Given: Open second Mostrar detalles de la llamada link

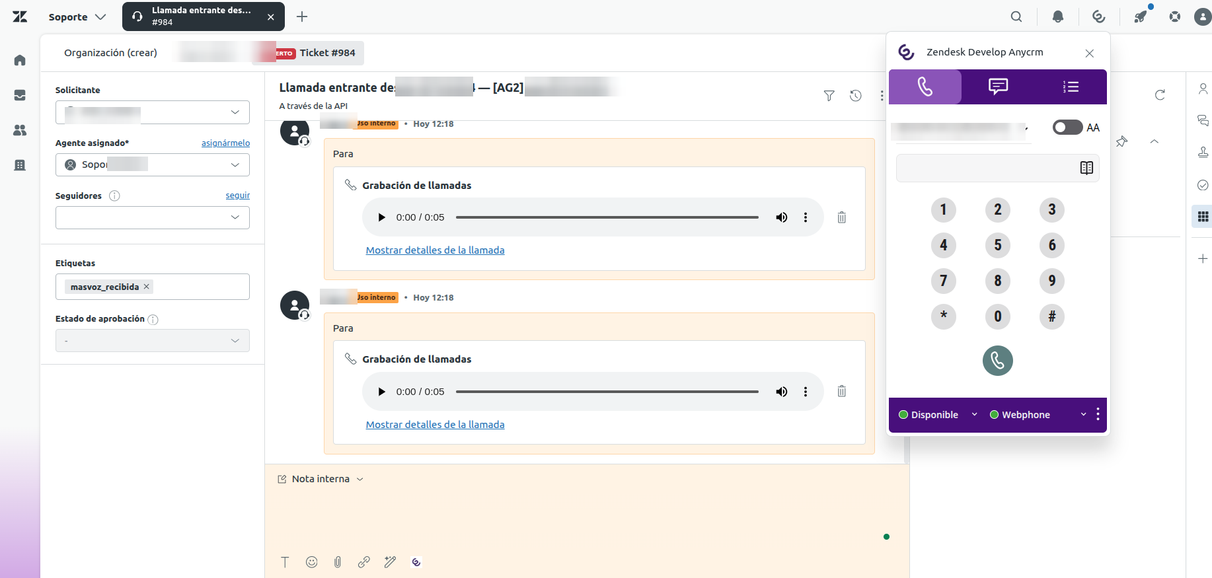Looking at the screenshot, I should pyautogui.click(x=435, y=425).
